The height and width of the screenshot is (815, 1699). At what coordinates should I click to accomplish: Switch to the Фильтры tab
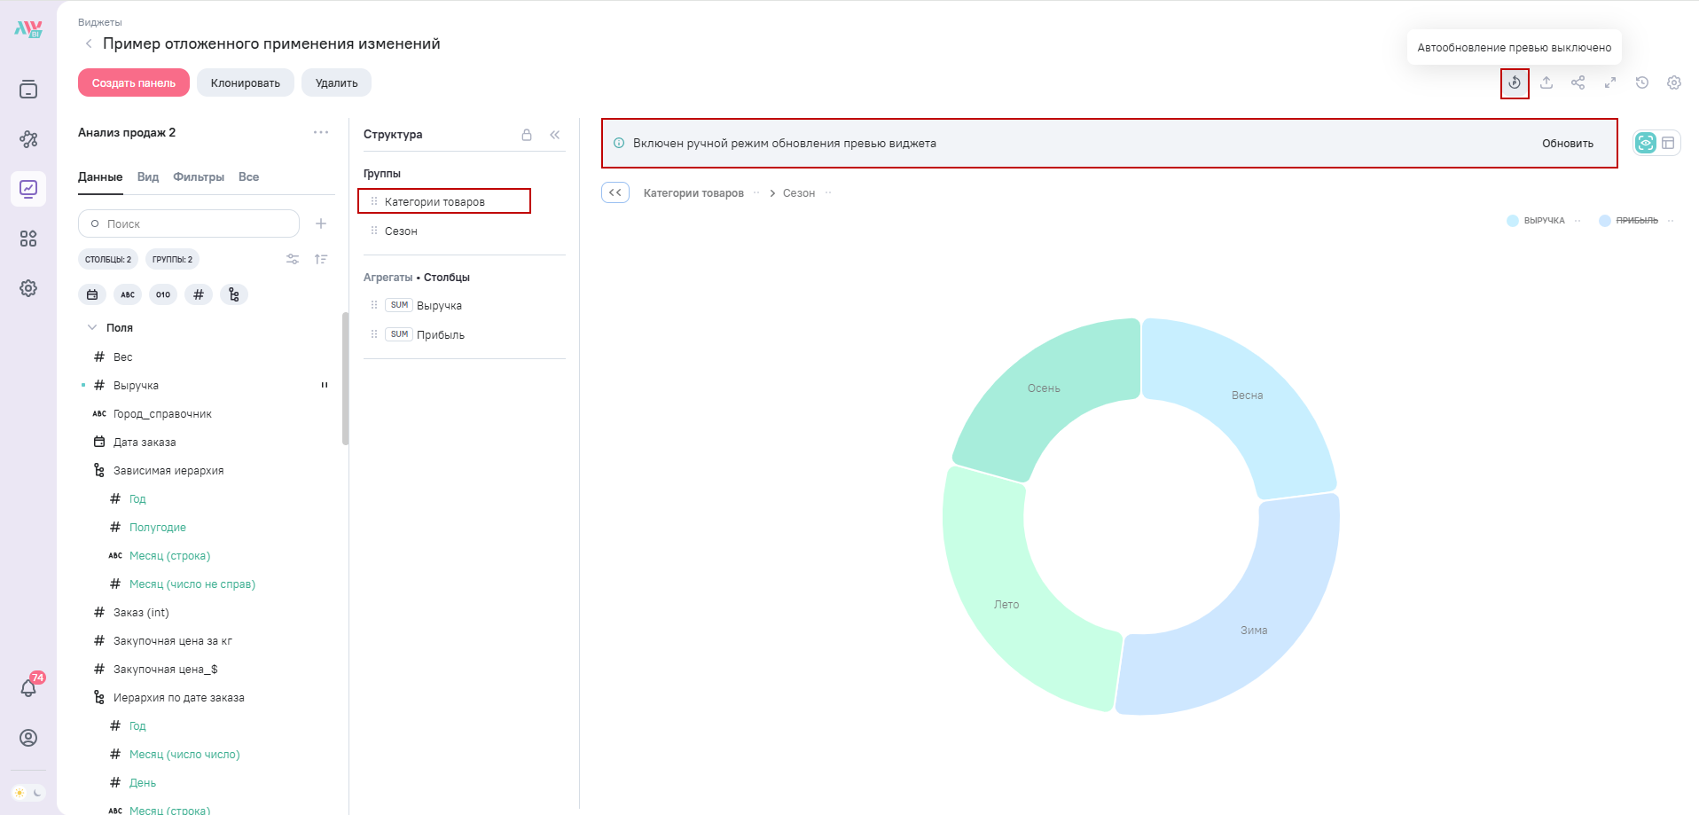(199, 177)
